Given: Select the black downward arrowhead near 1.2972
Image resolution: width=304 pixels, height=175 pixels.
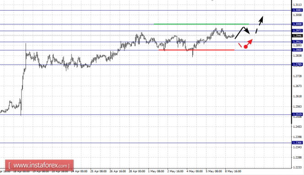Looking at the screenshot, I should coord(247,31).
